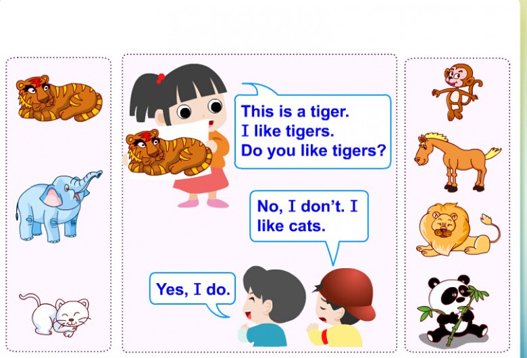
Task: Click "I like tigers." line
Action: click(x=288, y=131)
